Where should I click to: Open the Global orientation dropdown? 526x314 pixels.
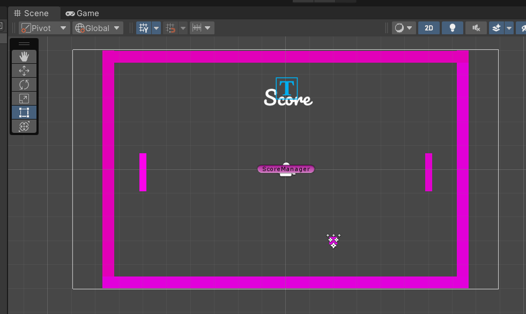pyautogui.click(x=98, y=27)
